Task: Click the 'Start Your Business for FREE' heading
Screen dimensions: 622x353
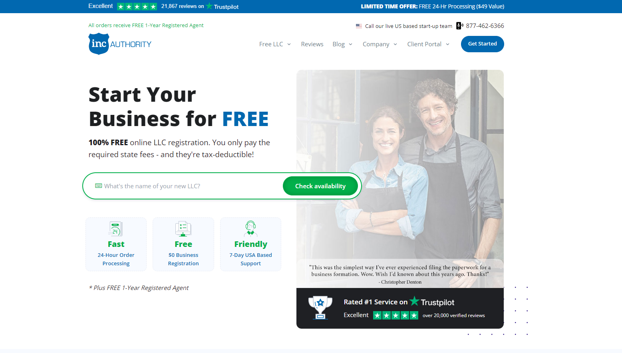Action: click(179, 106)
